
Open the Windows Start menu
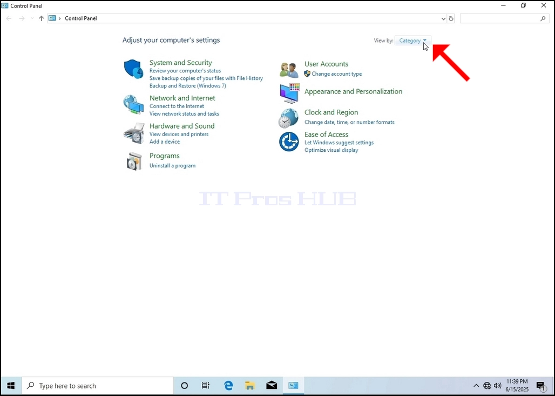pyautogui.click(x=11, y=386)
